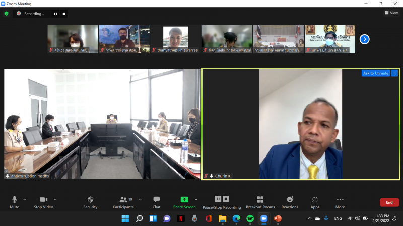Expand arrow next to Participants
This screenshot has height=226, width=403.
click(141, 199)
